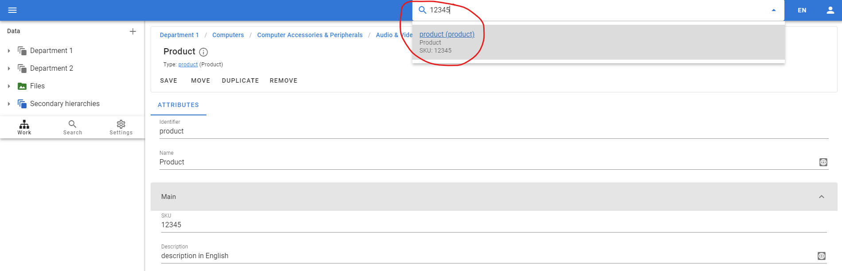
Task: Select Department 1 in the tree
Action: coord(51,51)
